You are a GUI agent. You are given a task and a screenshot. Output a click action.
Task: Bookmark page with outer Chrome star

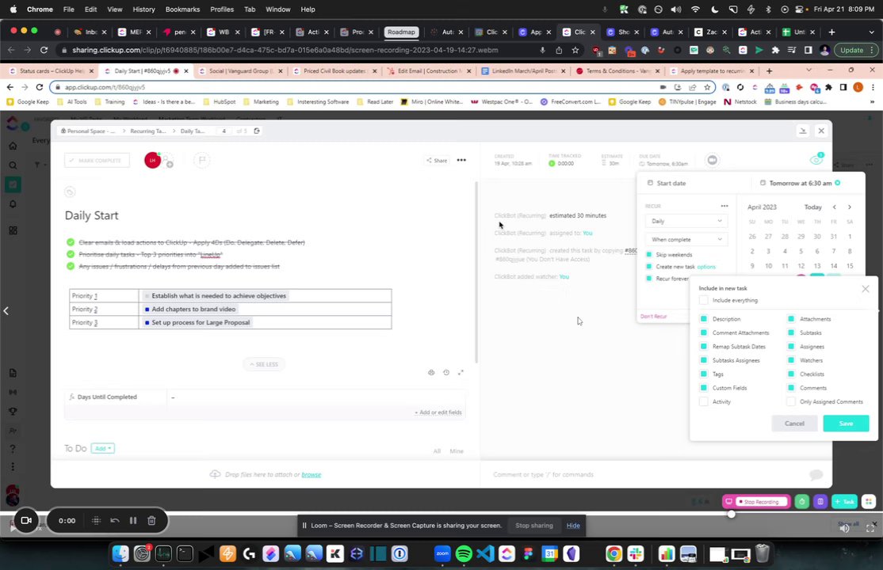(x=575, y=50)
